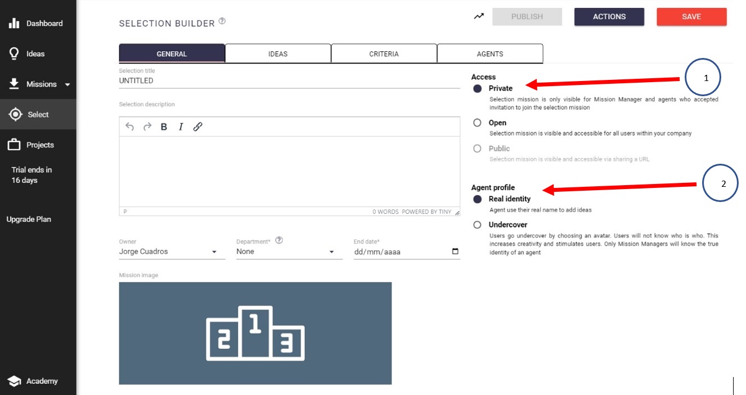Insert a link using the link icon
This screenshot has width=746, height=395.
[x=197, y=127]
